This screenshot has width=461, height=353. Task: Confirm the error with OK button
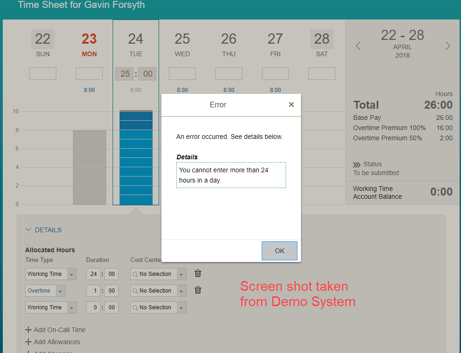[279, 251]
